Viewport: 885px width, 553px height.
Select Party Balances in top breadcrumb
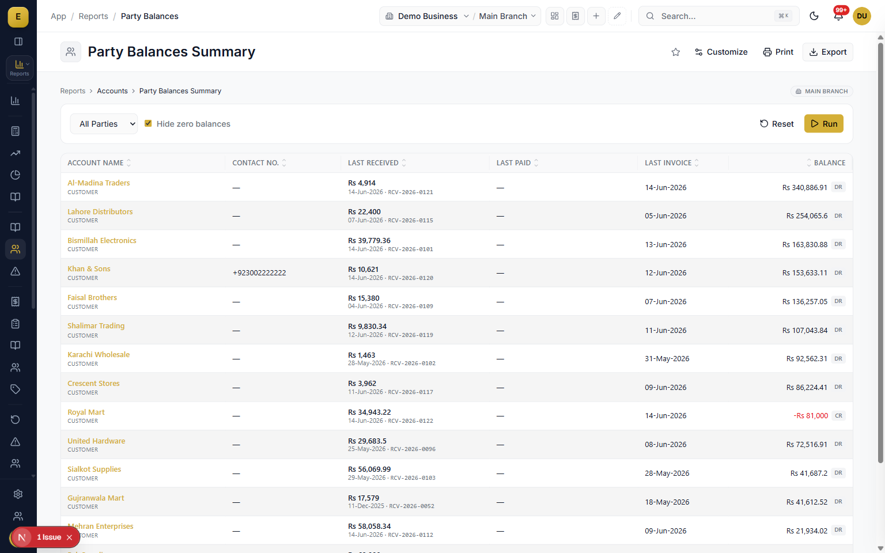[x=150, y=16]
